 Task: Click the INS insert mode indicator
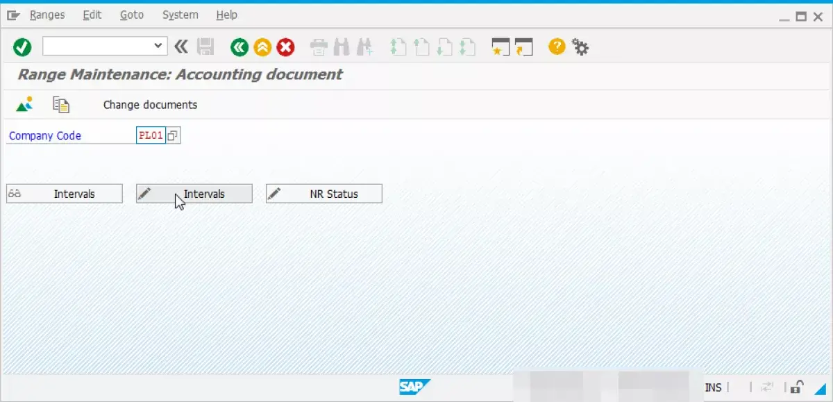coord(713,387)
